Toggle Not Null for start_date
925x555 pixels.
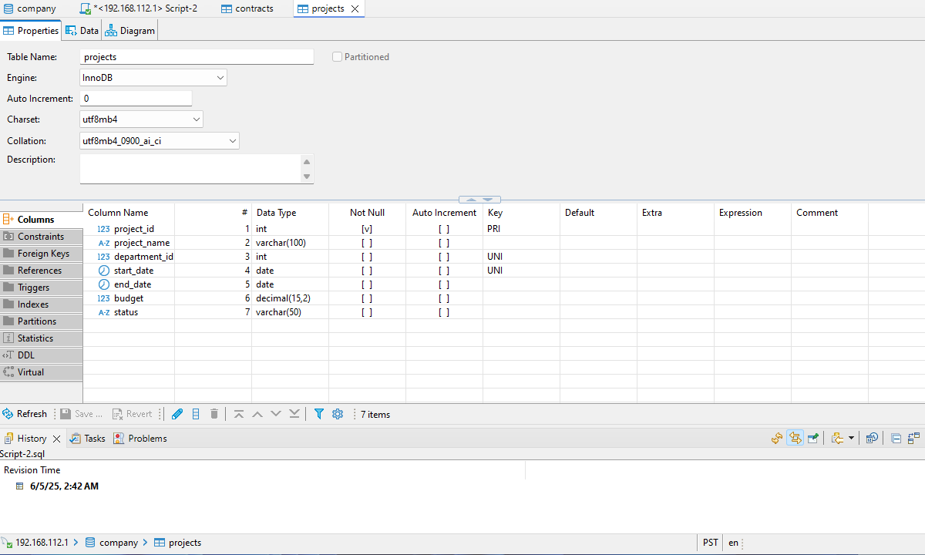(367, 271)
